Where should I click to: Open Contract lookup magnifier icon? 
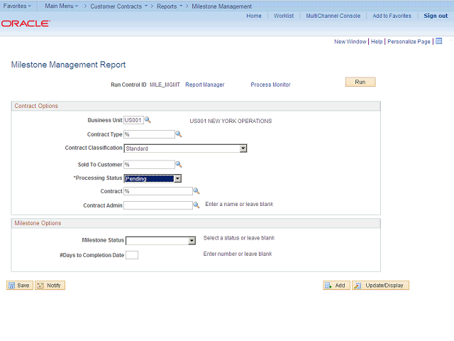pos(196,191)
